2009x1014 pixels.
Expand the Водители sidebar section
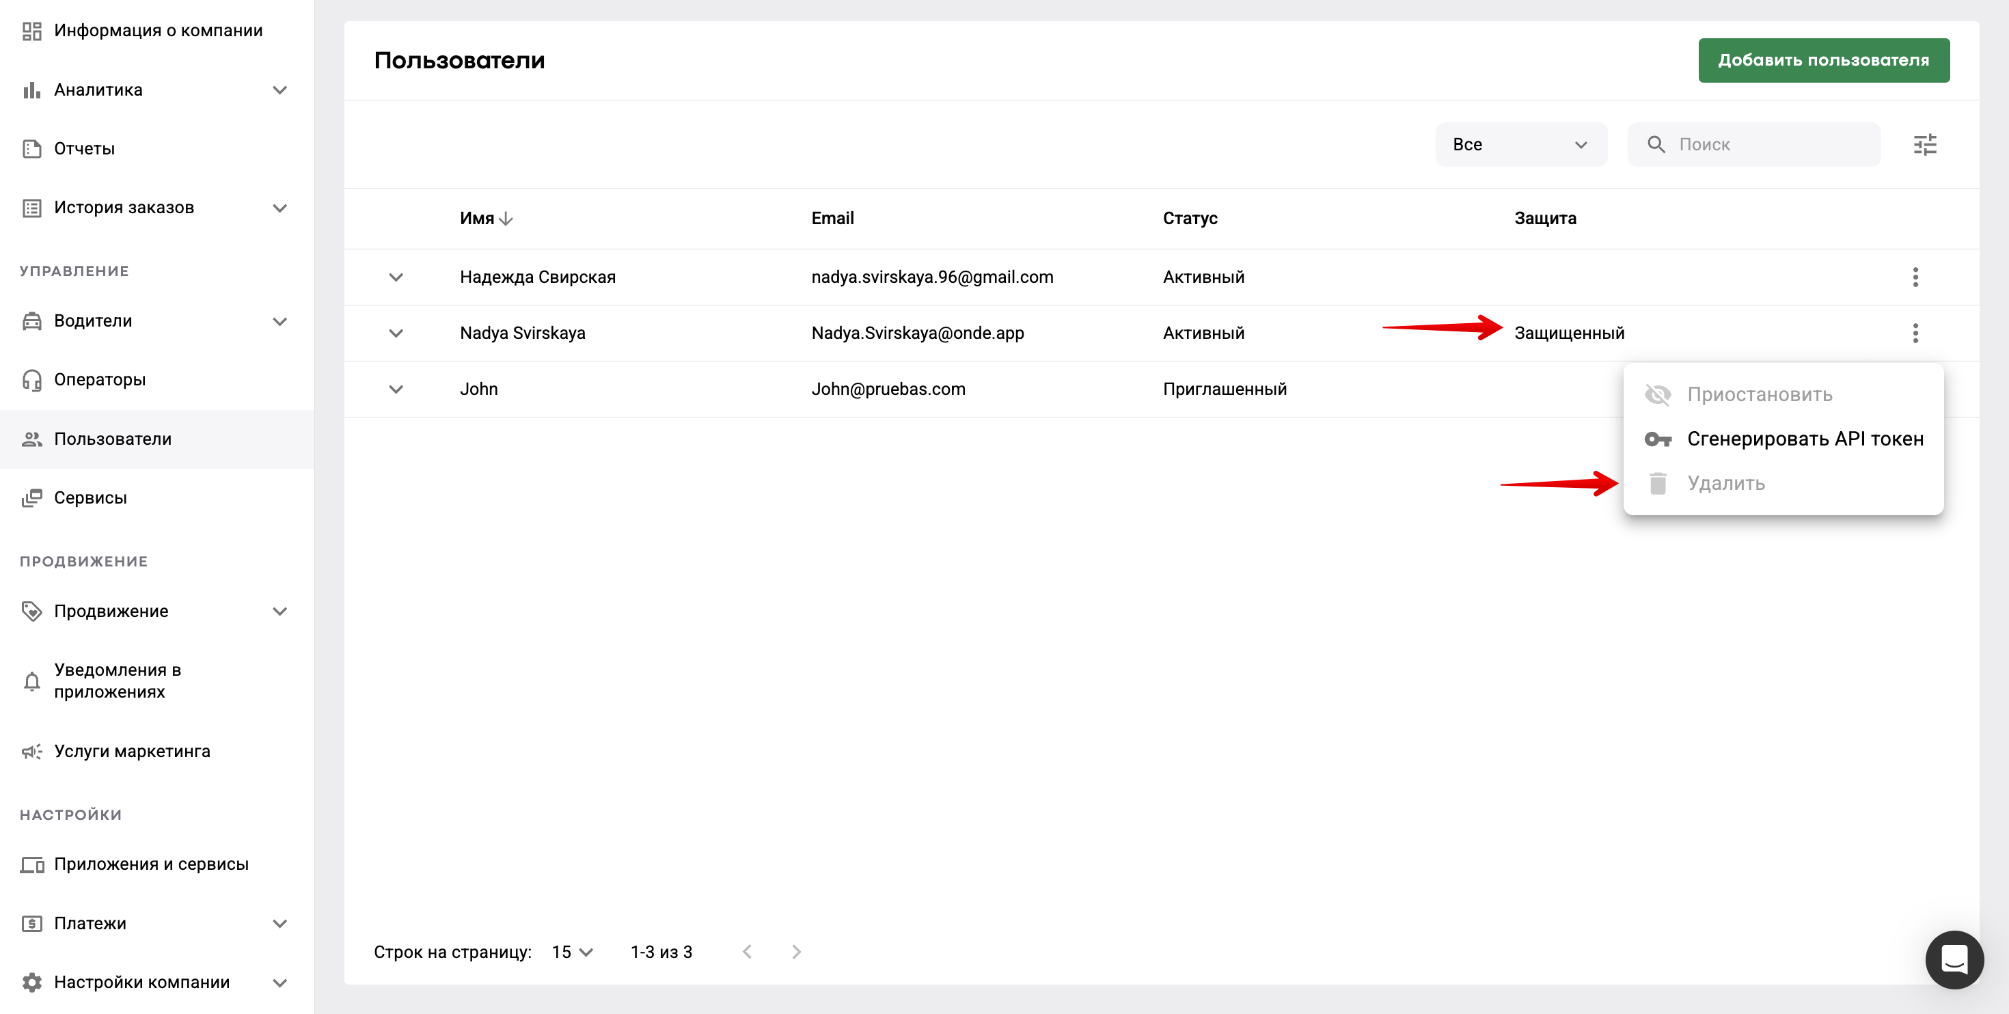click(279, 321)
